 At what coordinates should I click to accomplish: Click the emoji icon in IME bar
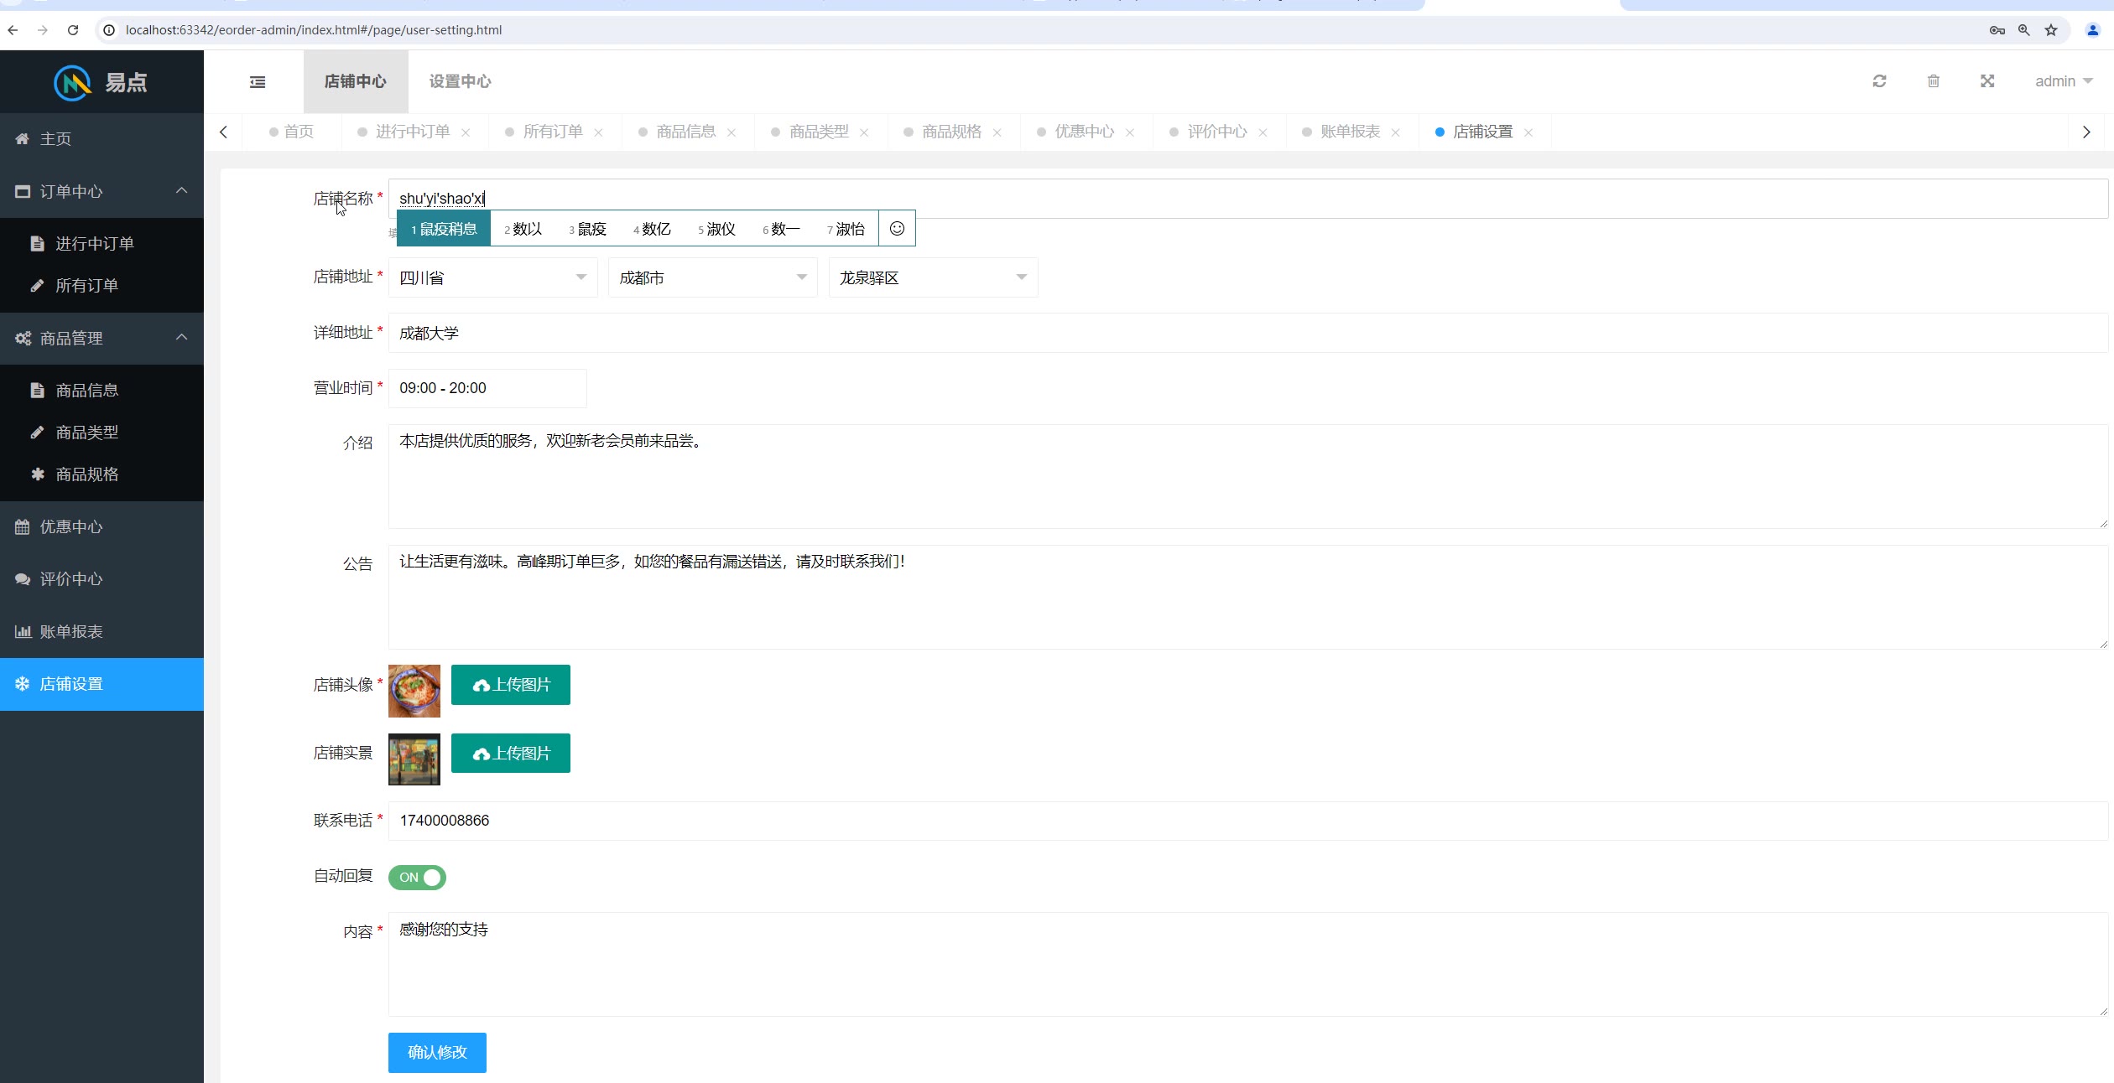pos(897,229)
